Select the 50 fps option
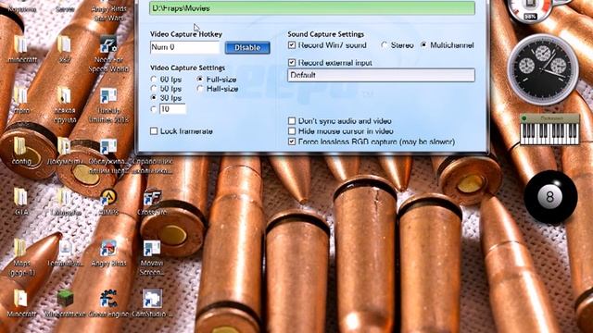 pyautogui.click(x=154, y=89)
